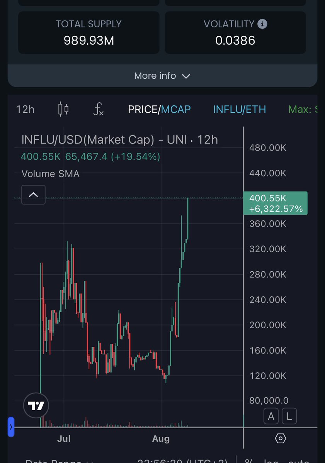The image size is (325, 463).
Task: Click the 200.00K level on the scale
Action: coord(268,325)
